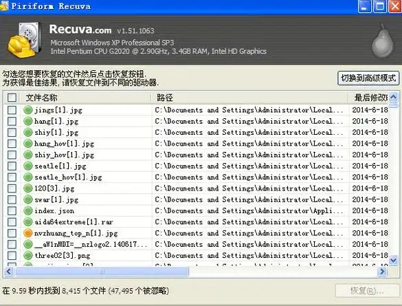Click the path cell of index.json ending in Appli...
Screen dimensions: 402x306
point(249,211)
